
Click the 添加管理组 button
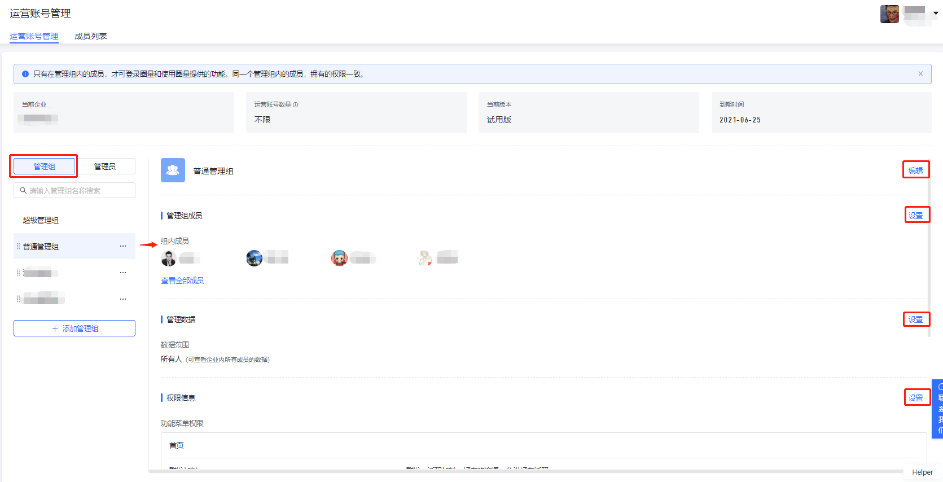coord(74,328)
